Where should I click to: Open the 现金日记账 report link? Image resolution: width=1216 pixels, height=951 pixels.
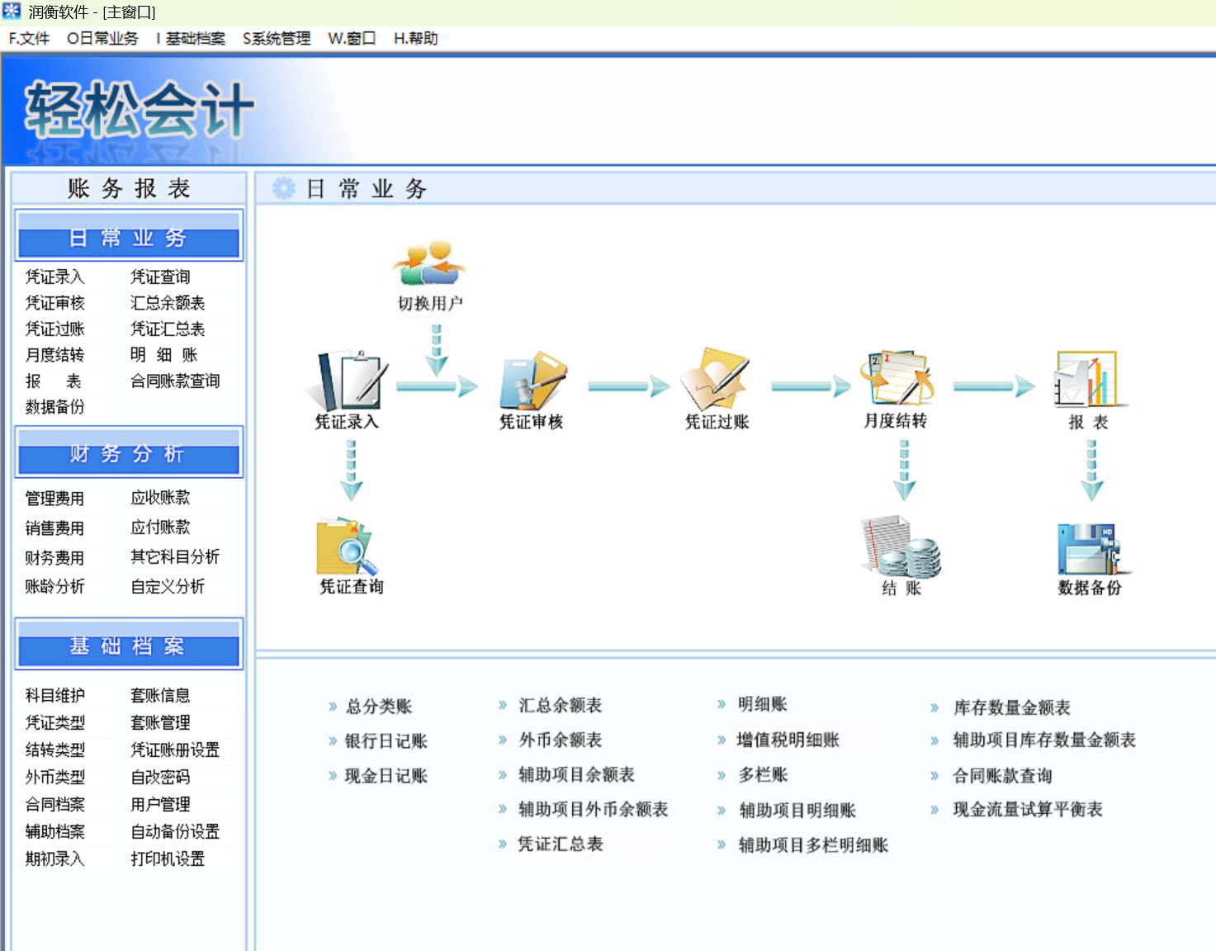coord(386,776)
